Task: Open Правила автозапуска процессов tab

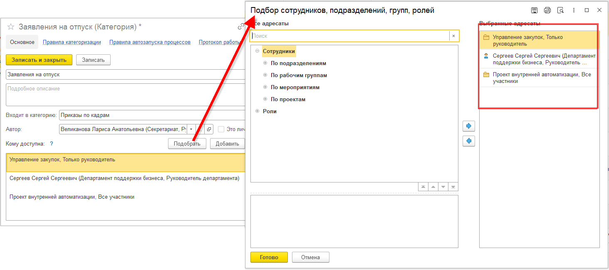Action: (150, 42)
